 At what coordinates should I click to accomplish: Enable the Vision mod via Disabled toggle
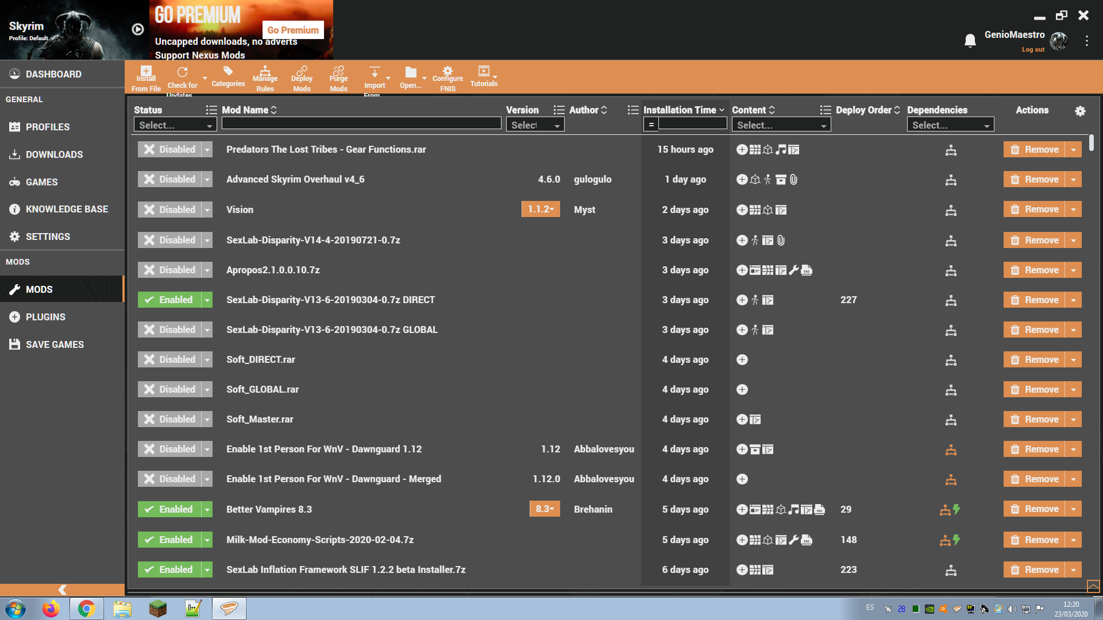click(x=170, y=210)
